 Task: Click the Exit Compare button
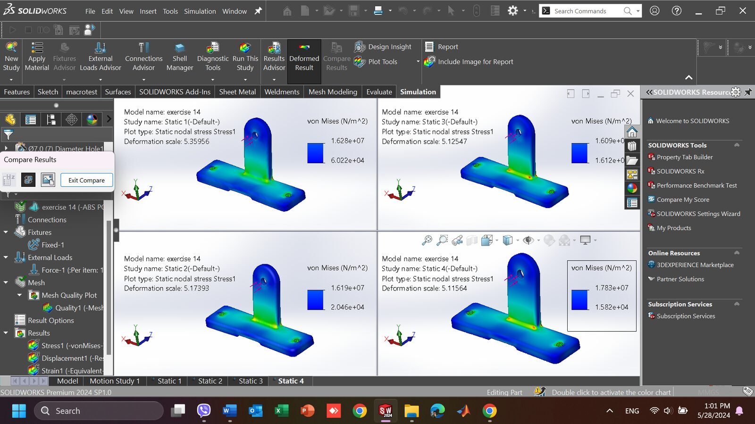tap(86, 180)
